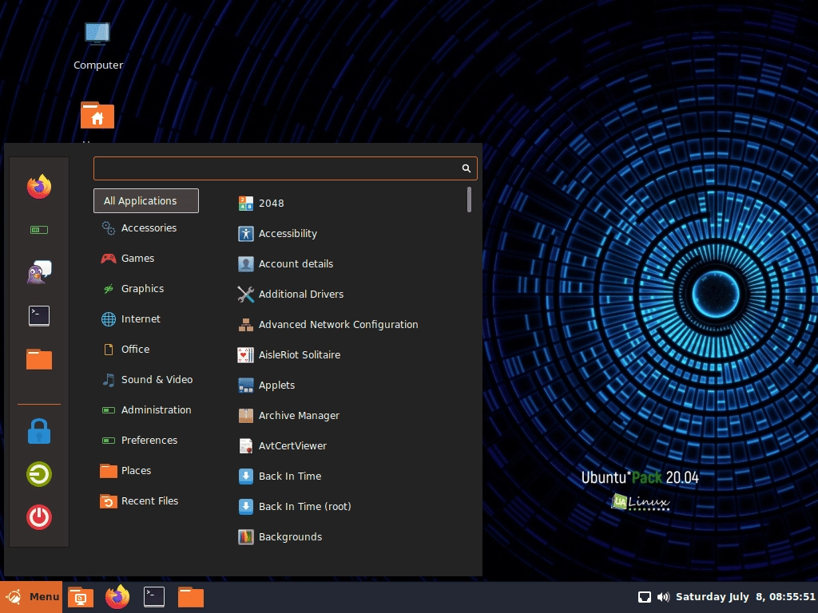Select the Administration category

[x=146, y=410]
